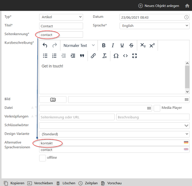Click the Datei file path field
This screenshot has width=192, height=186.
tap(96, 108)
